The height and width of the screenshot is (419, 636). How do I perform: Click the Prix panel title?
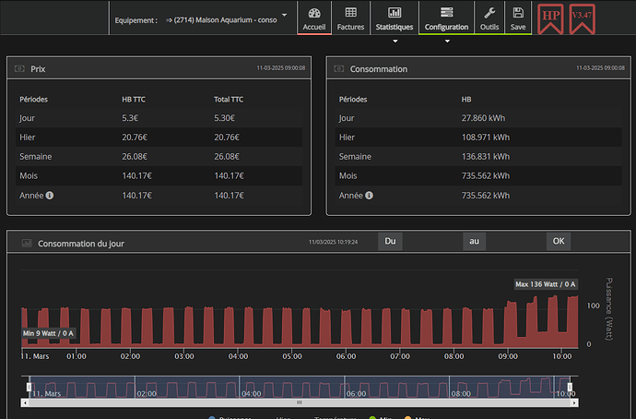(x=38, y=69)
